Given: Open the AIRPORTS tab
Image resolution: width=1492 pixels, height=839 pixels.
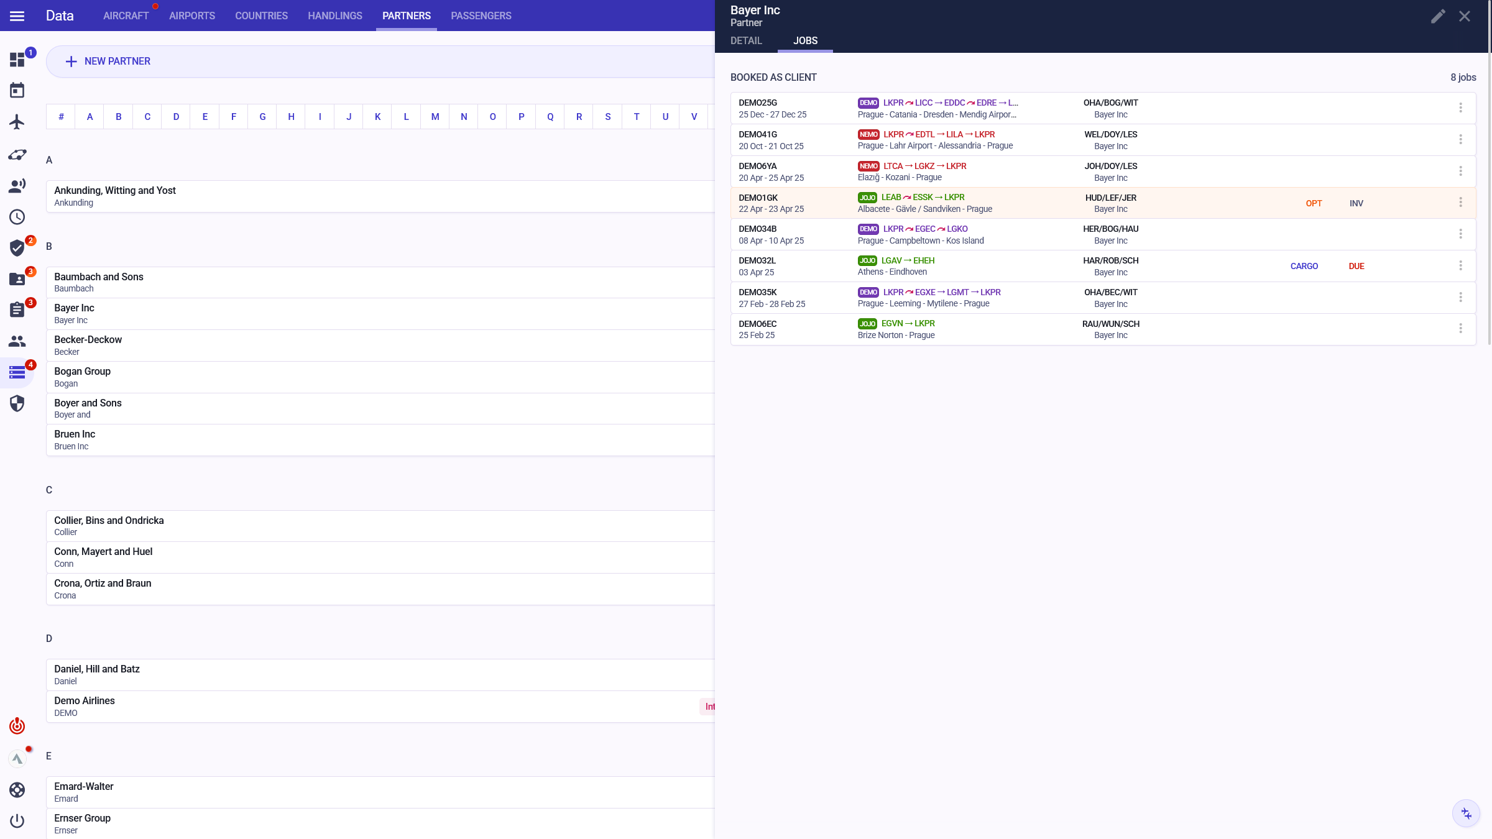Looking at the screenshot, I should point(192,16).
